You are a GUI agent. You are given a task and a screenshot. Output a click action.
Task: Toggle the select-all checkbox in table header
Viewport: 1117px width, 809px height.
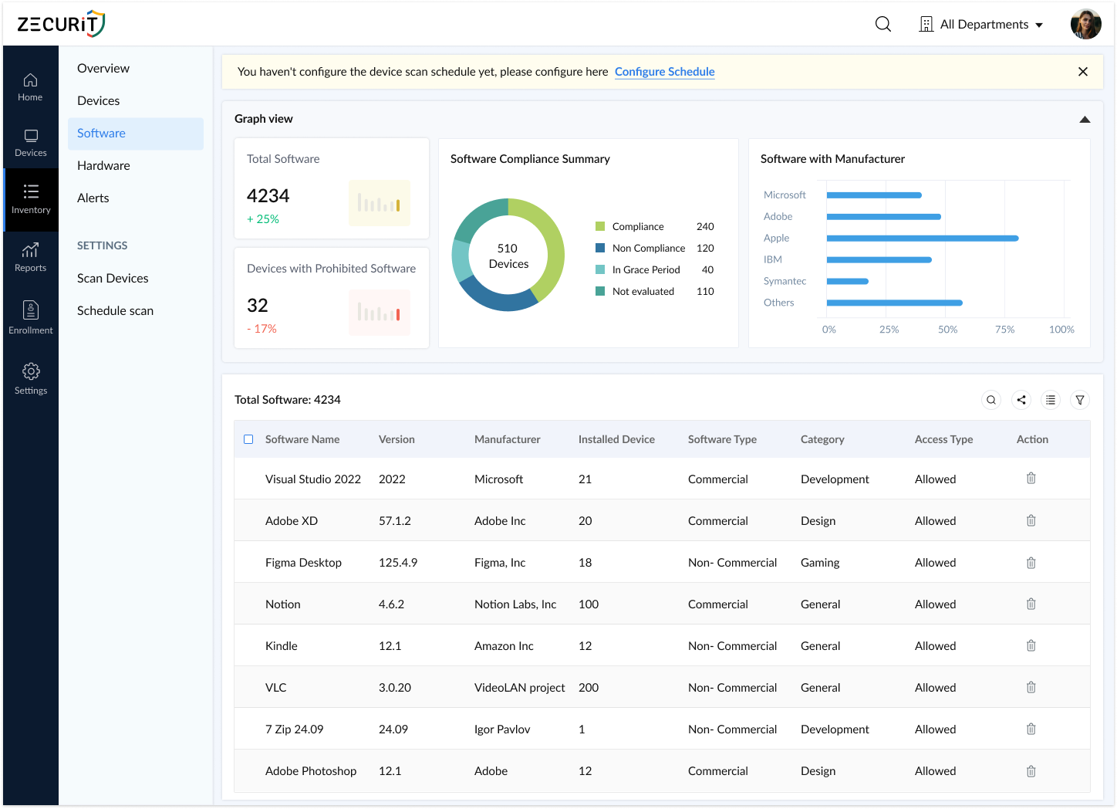pyautogui.click(x=248, y=439)
